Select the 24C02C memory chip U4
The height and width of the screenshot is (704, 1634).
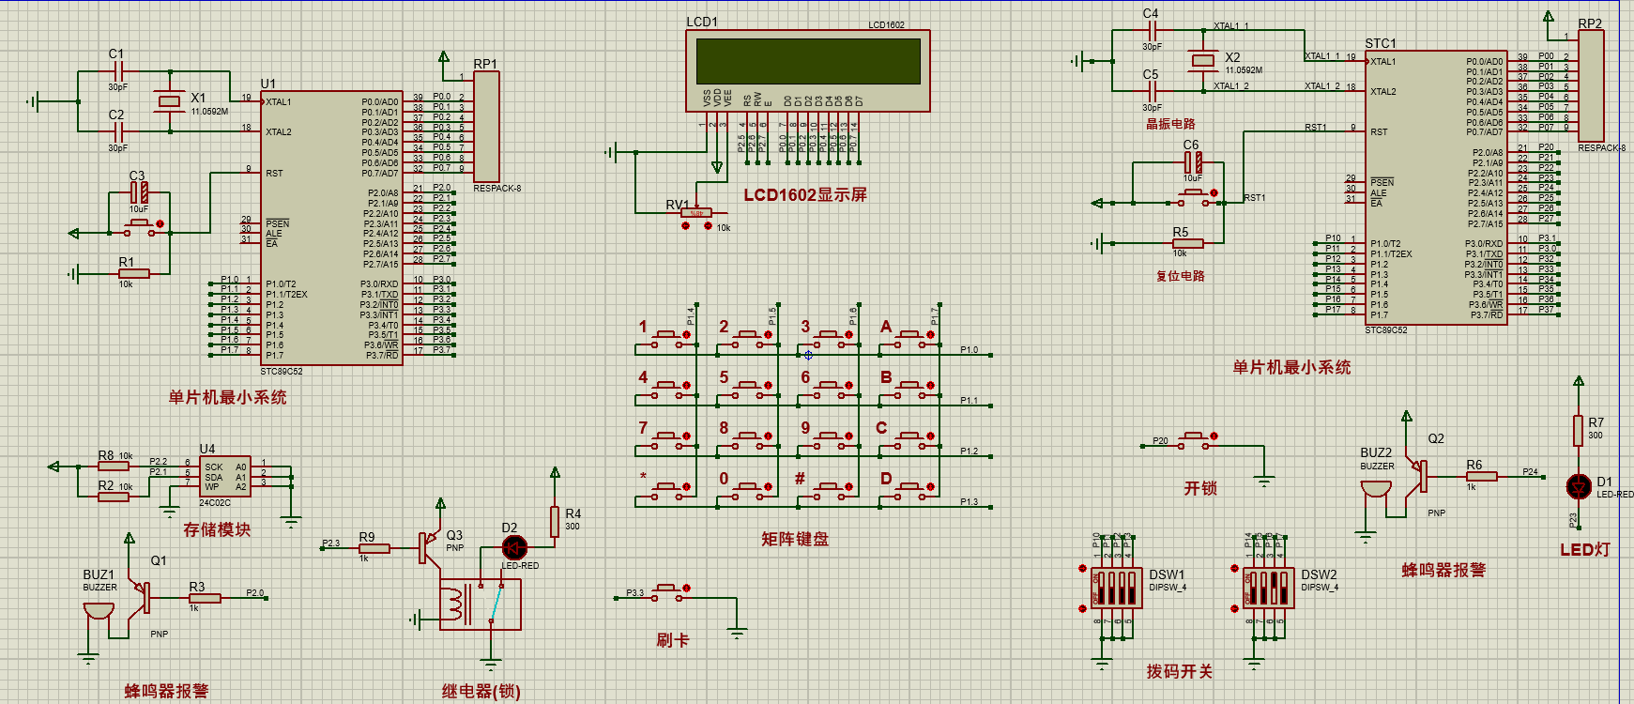click(x=224, y=476)
